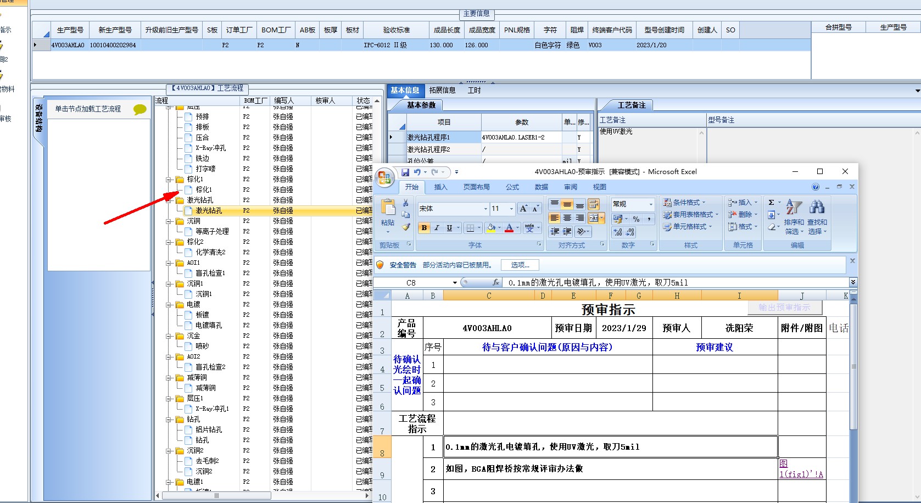Open font name dropdown 宋体

(x=485, y=209)
